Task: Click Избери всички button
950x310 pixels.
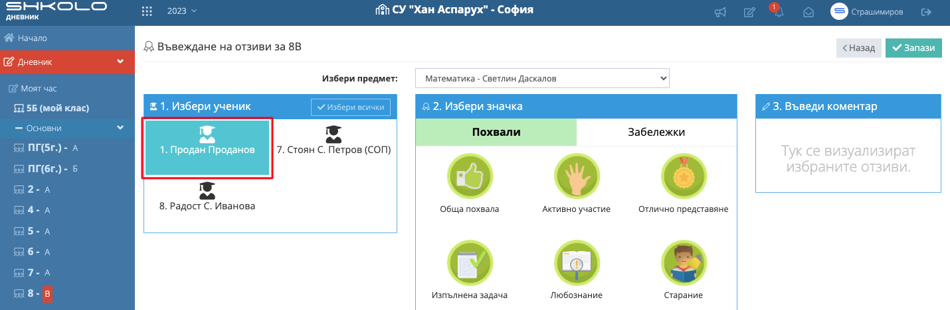Action: click(351, 107)
